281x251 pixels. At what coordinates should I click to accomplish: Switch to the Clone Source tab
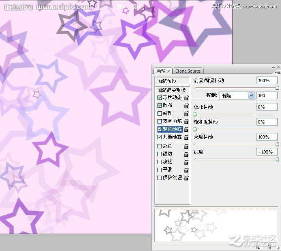tap(188, 71)
